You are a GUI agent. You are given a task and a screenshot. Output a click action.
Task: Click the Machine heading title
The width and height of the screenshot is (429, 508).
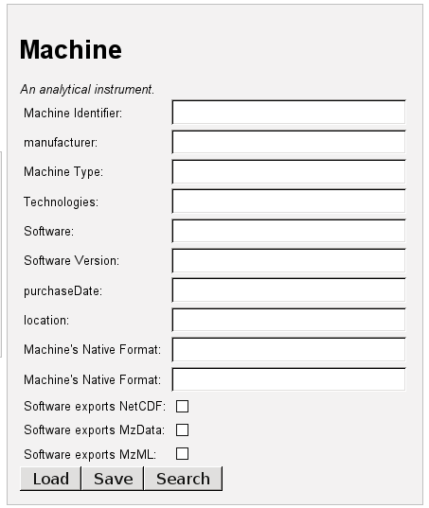coord(71,49)
